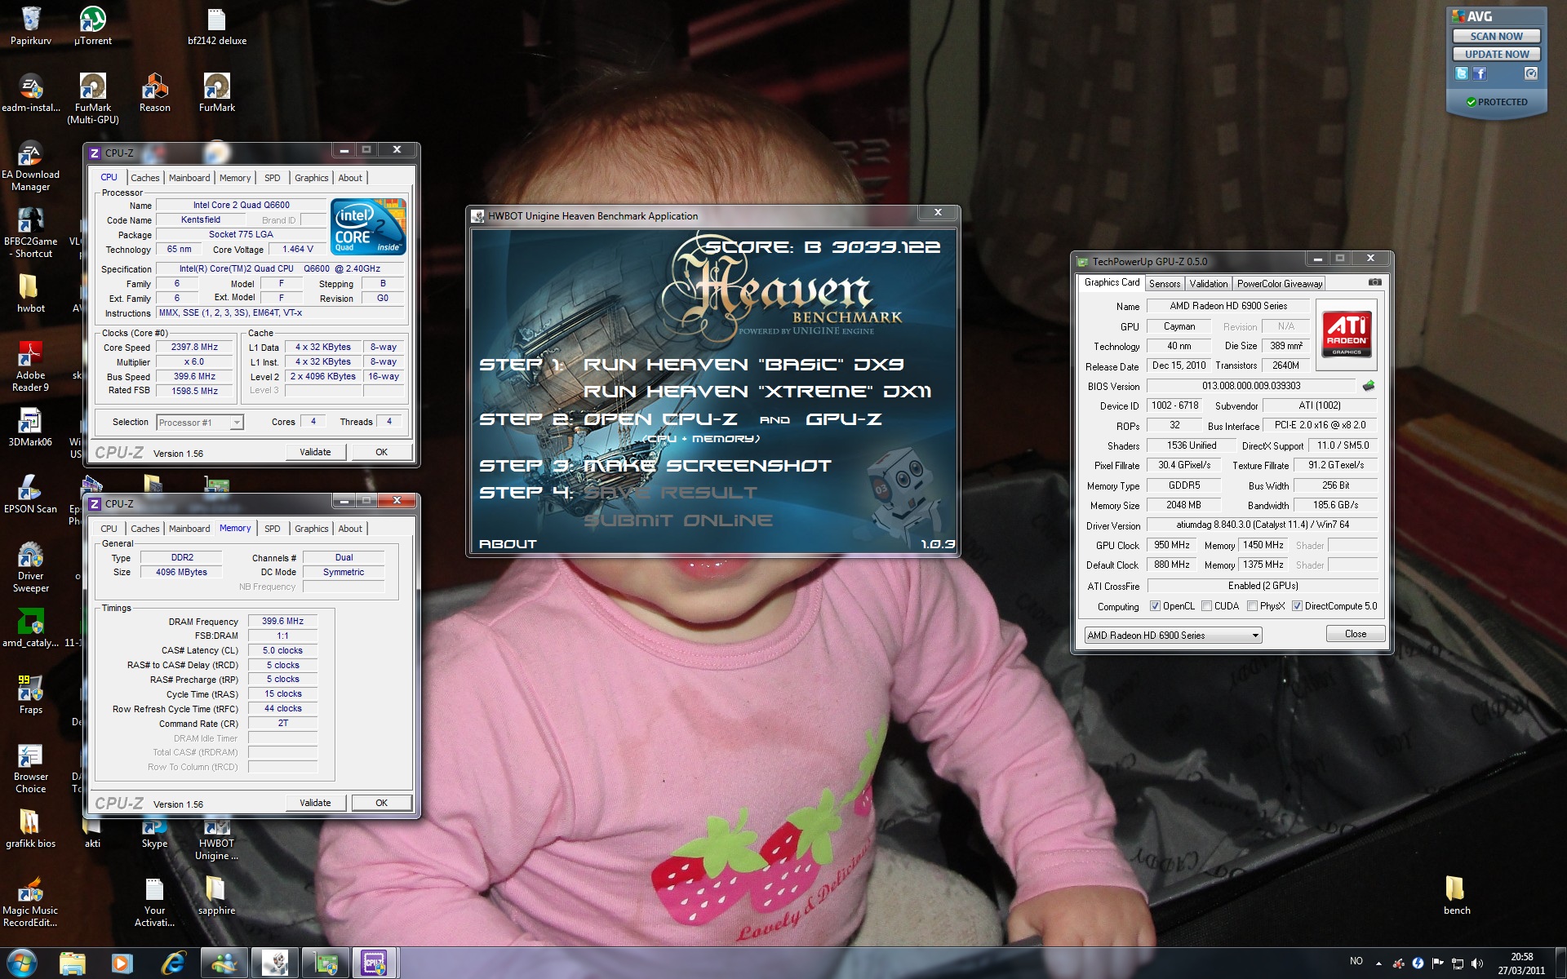This screenshot has width=1567, height=979.
Task: Click the volume icon in system tray
Action: [x=1477, y=963]
